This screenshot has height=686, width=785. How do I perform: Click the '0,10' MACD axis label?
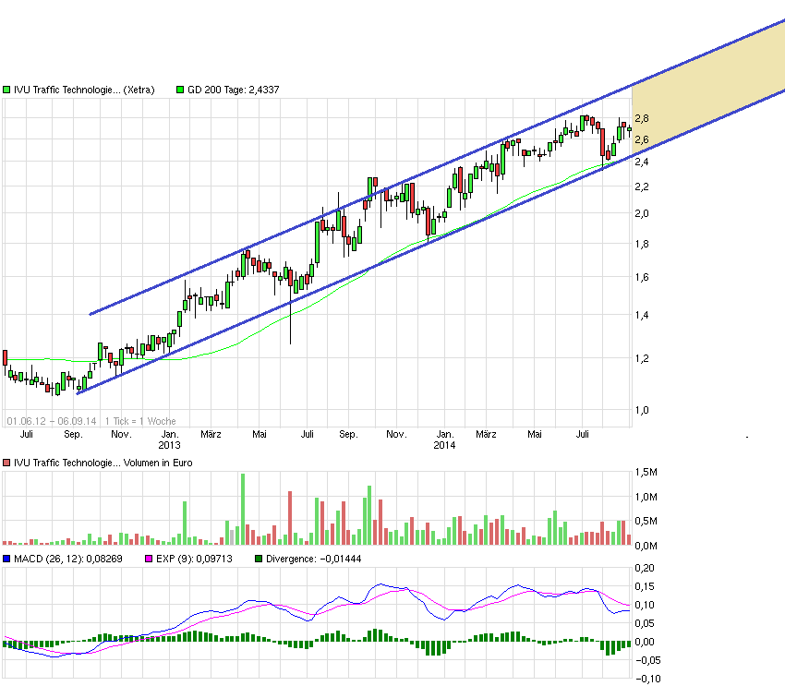point(645,606)
